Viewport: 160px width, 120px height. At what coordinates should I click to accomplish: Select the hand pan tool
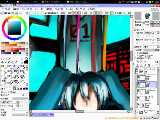(13, 62)
